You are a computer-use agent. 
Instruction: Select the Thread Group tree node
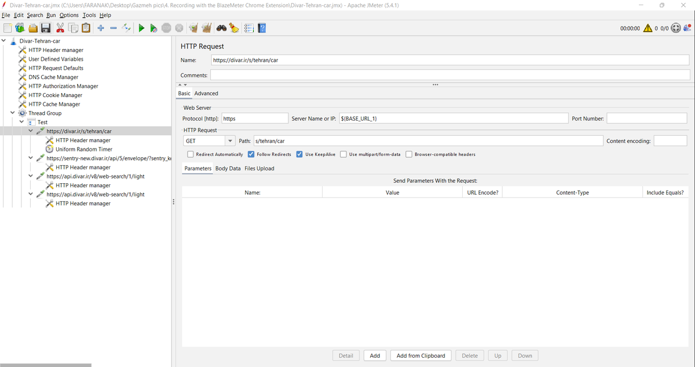click(x=45, y=113)
